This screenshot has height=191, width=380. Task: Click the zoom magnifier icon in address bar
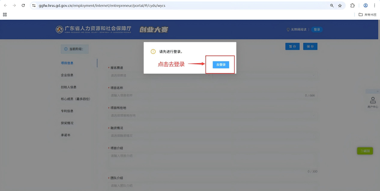pos(332,5)
